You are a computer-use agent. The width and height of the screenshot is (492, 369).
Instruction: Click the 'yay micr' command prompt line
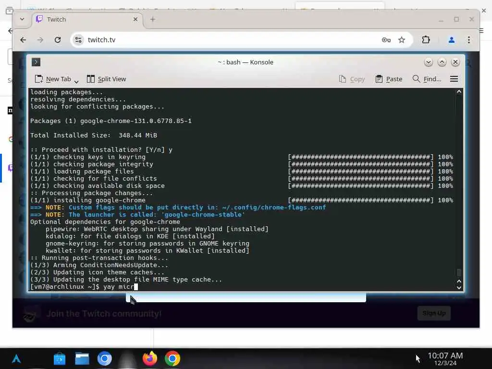(x=84, y=287)
